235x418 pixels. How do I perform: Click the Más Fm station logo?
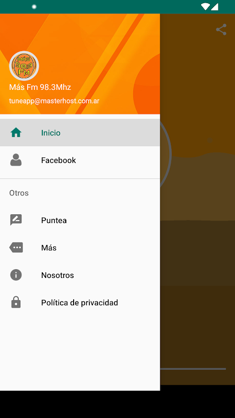pyautogui.click(x=24, y=66)
